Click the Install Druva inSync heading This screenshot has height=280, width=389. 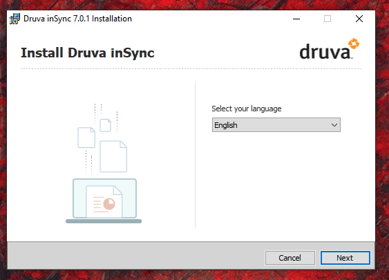tap(88, 53)
